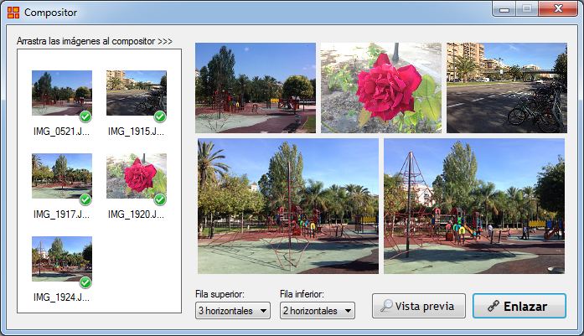Minimize the Compositor window
This screenshot has width=584, height=336.
tap(504, 9)
